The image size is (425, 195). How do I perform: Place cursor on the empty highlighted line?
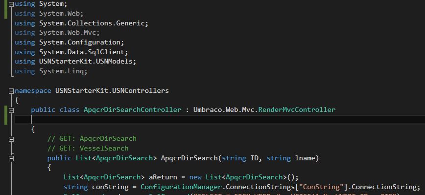[219, 119]
